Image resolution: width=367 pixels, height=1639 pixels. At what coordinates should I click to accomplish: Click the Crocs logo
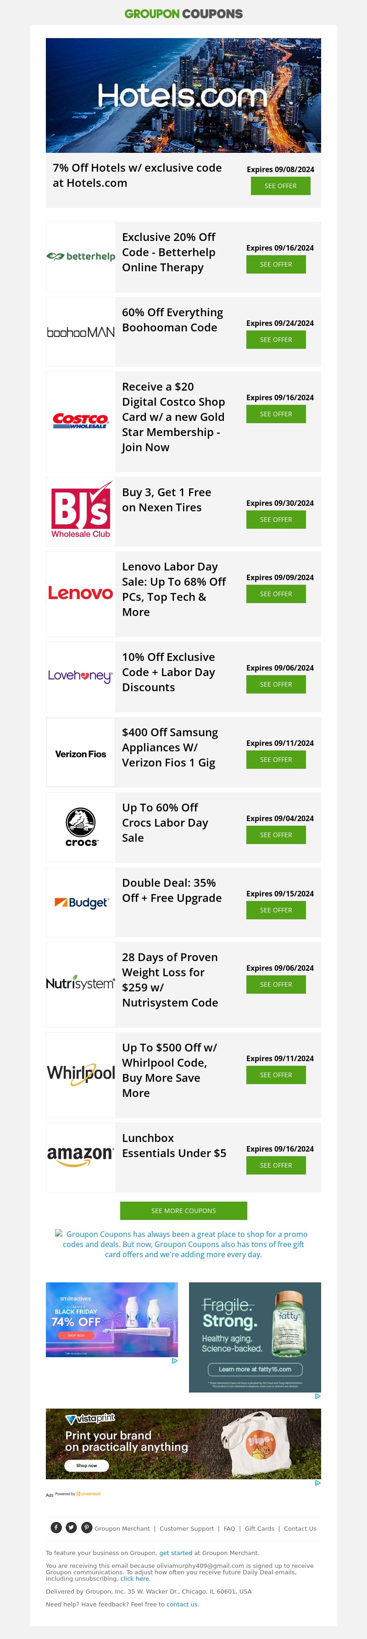81,827
